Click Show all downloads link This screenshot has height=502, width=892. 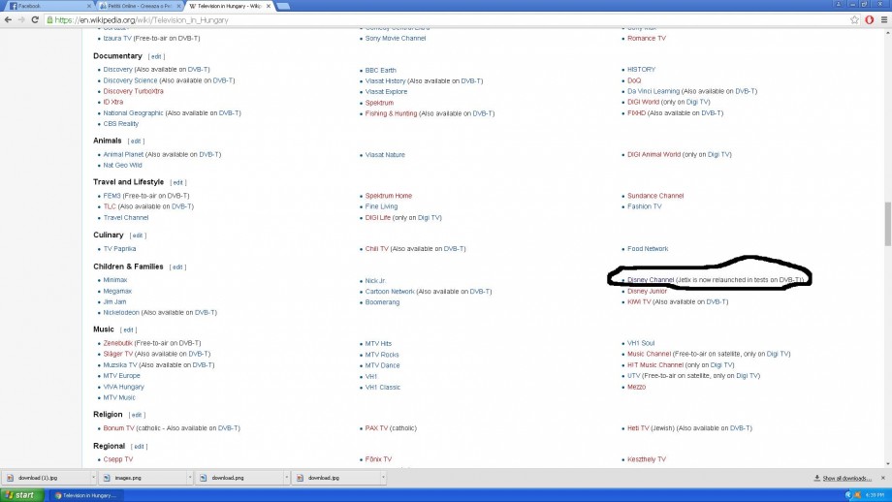point(846,478)
